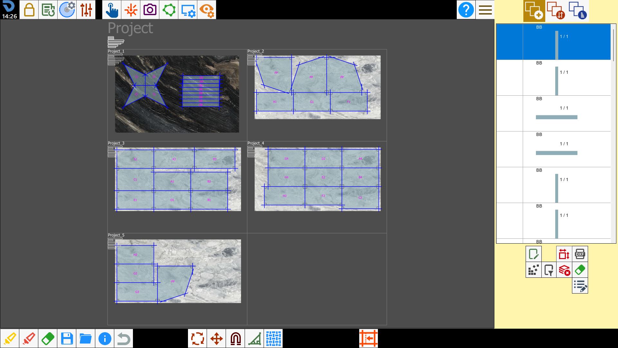Click the undo arrow icon

[x=124, y=338]
